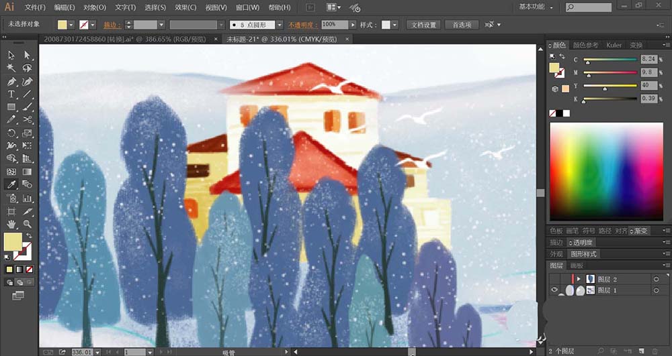Click the swap fill and stroke arrows in toolbox
The image size is (672, 356).
click(x=29, y=235)
